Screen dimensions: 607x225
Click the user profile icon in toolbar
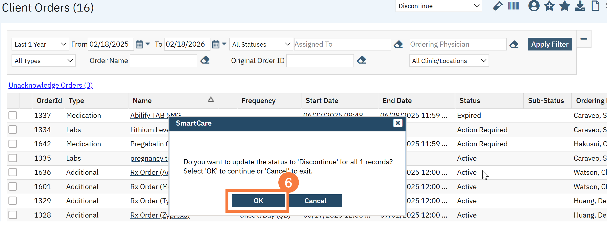point(534,6)
